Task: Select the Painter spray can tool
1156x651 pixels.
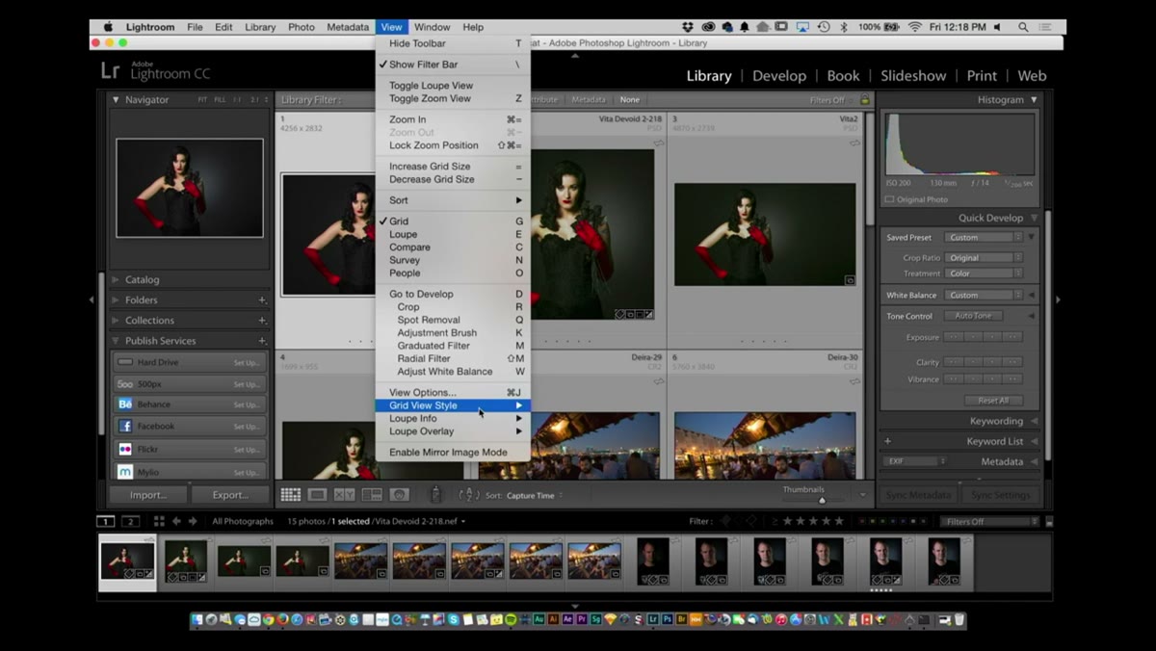Action: point(435,494)
